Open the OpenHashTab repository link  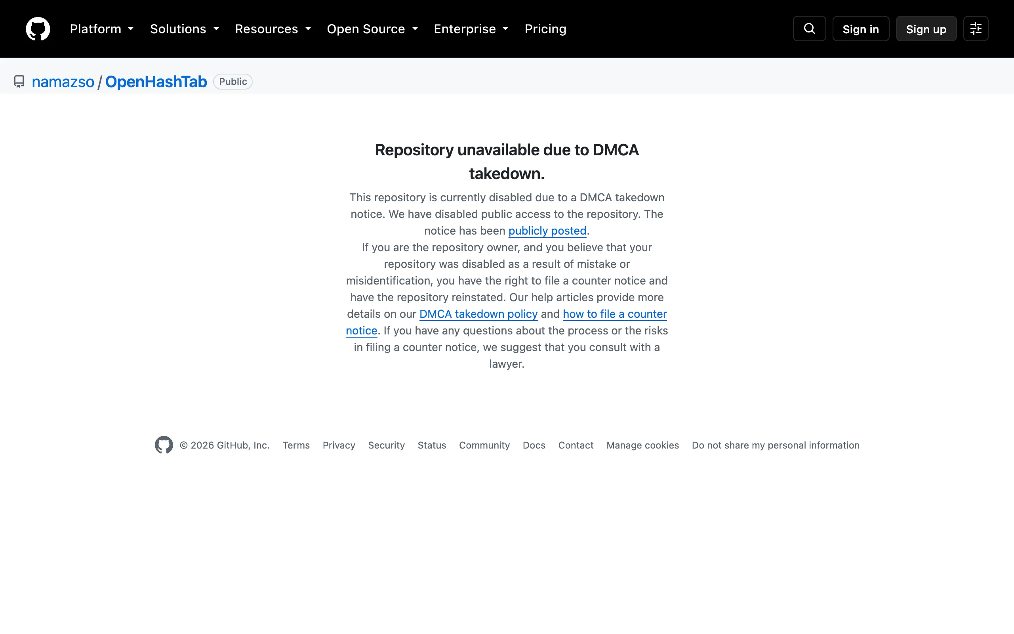coord(156,82)
